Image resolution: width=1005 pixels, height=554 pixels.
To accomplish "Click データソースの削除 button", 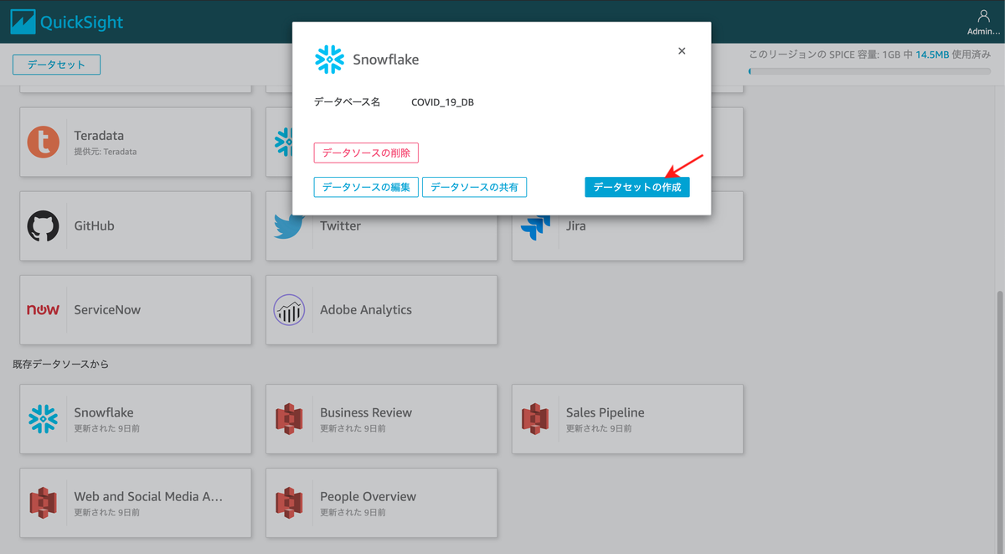I will (366, 153).
